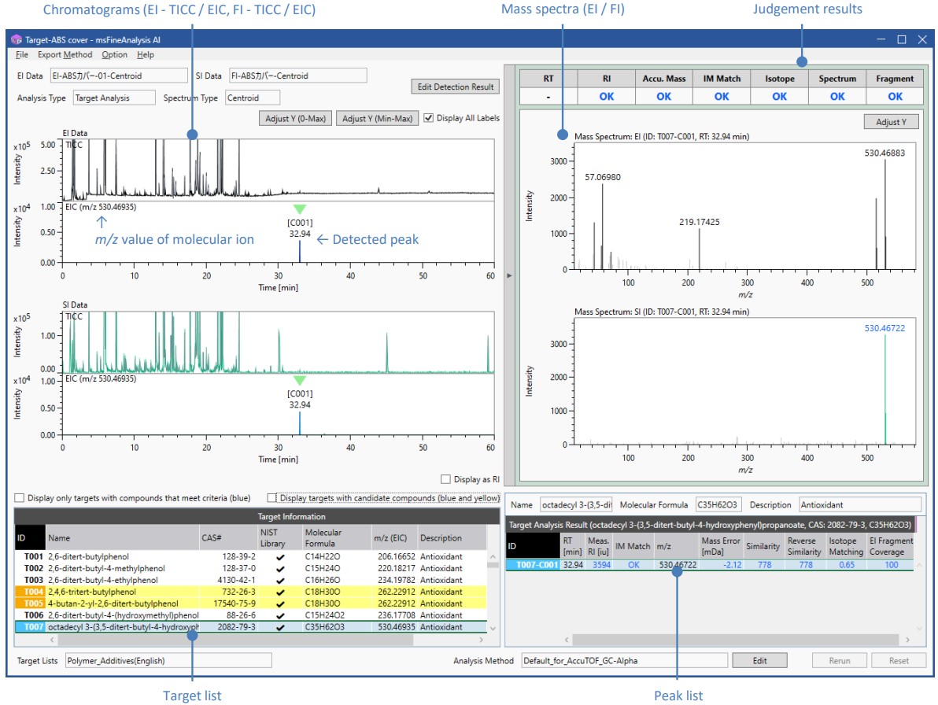The image size is (938, 705).
Task: Open the Option menu
Action: click(114, 55)
